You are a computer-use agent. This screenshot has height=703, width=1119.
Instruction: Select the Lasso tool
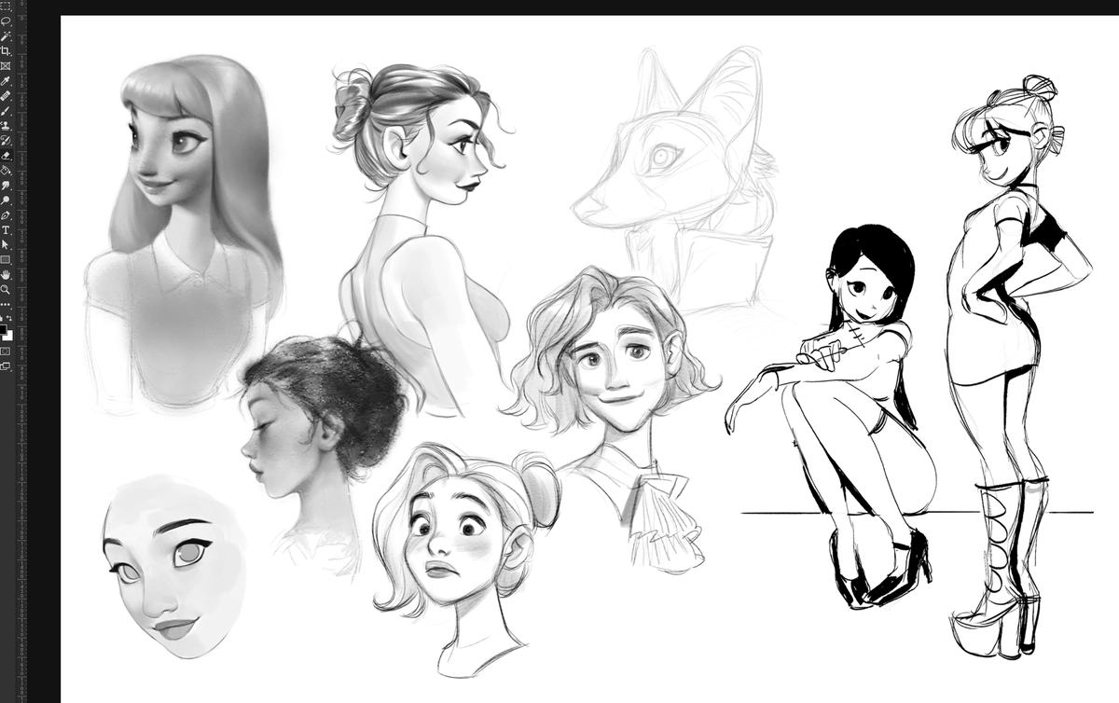(6, 21)
